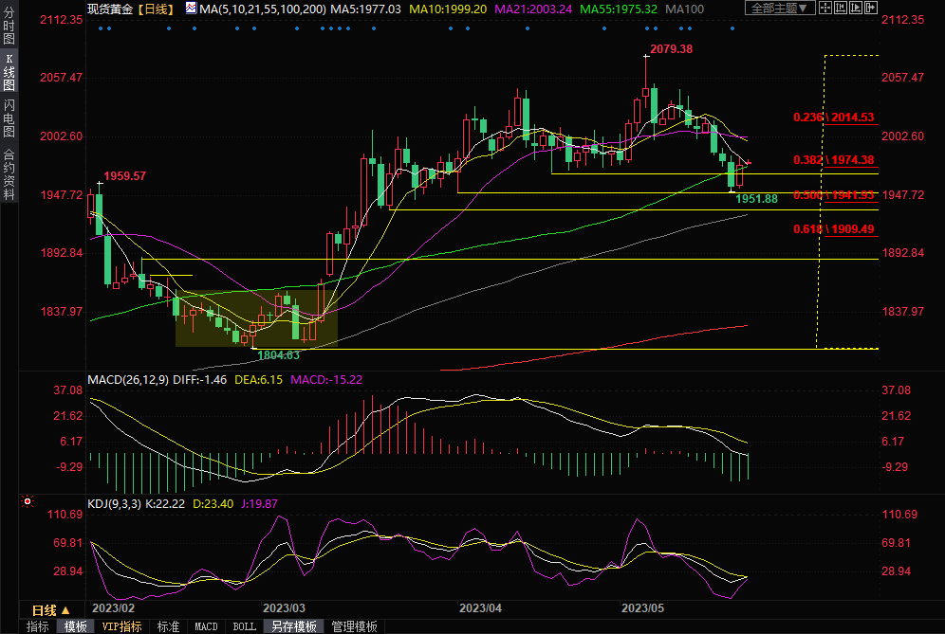Select the K线图 sidebar tab
The width and height of the screenshot is (945, 634).
9,72
